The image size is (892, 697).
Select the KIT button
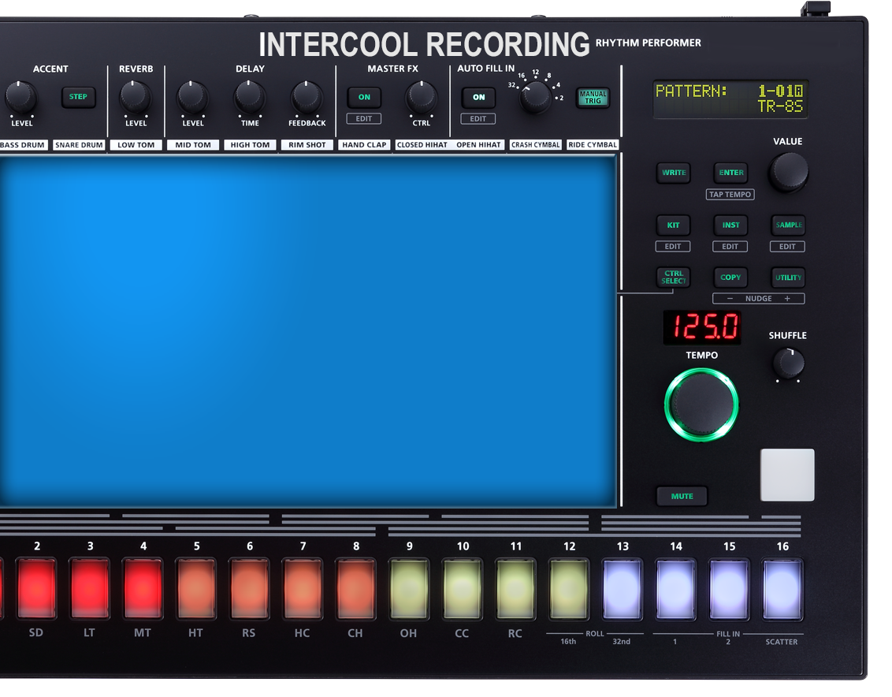[673, 225]
